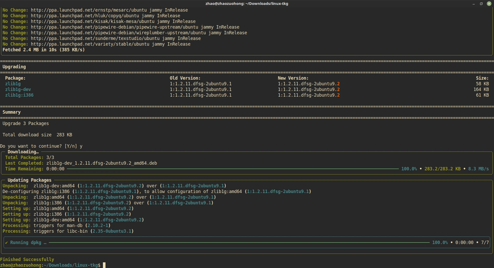Viewport: 494px width, 268px height.
Task: Select the 'Fetched 2.4 MB in 10s' line
Action: coord(44,50)
